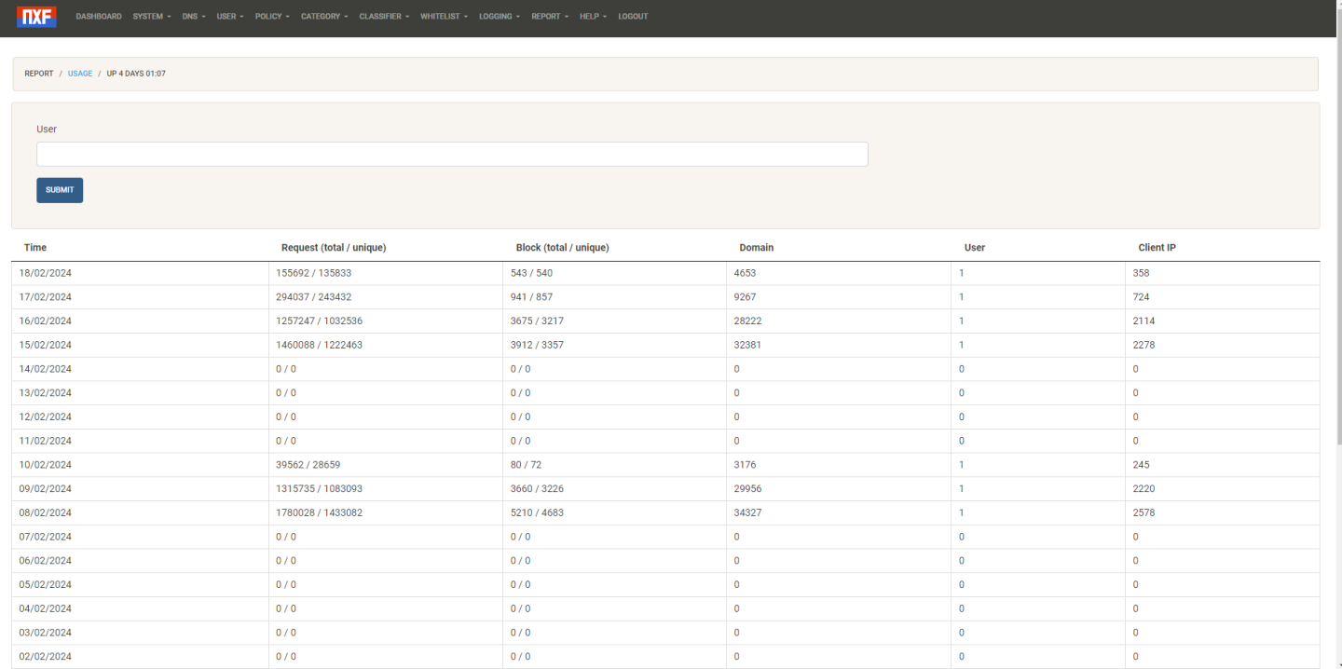Open the Dashboard page
The image size is (1342, 669).
pyautogui.click(x=99, y=17)
